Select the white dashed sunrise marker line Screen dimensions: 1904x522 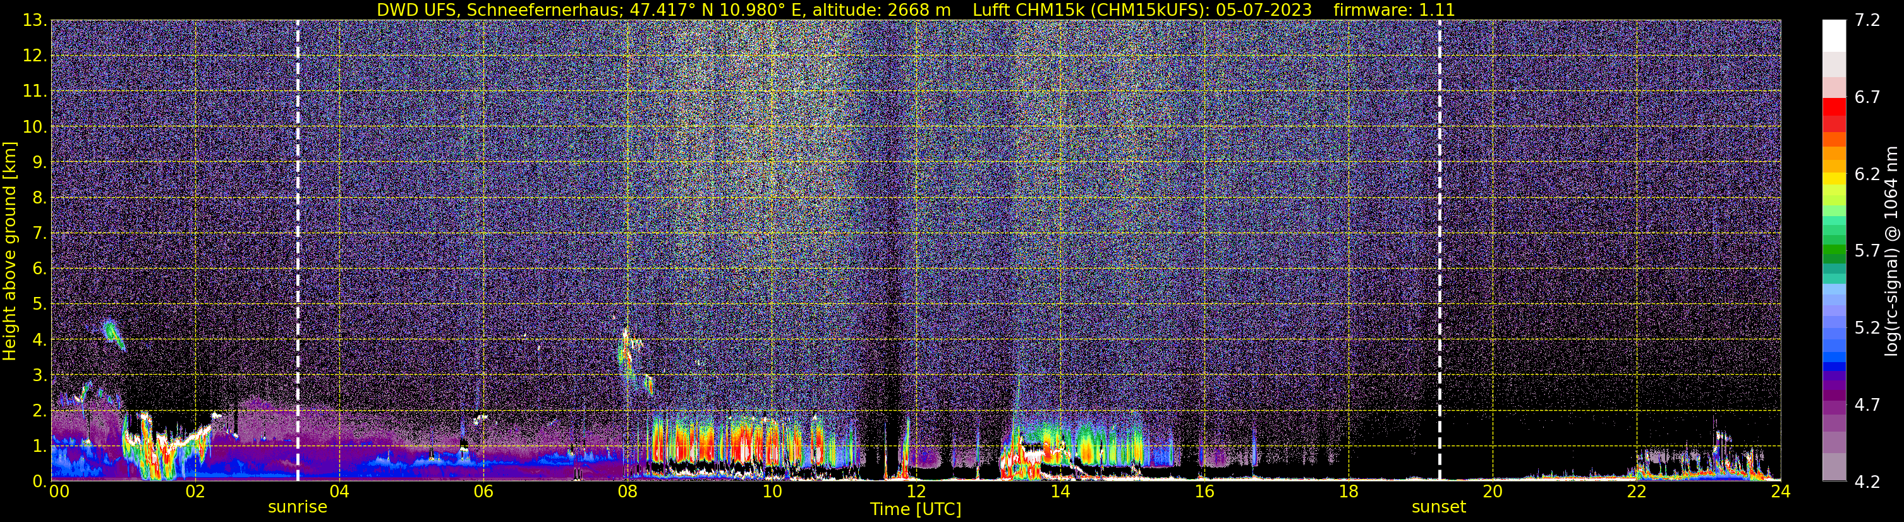(298, 250)
